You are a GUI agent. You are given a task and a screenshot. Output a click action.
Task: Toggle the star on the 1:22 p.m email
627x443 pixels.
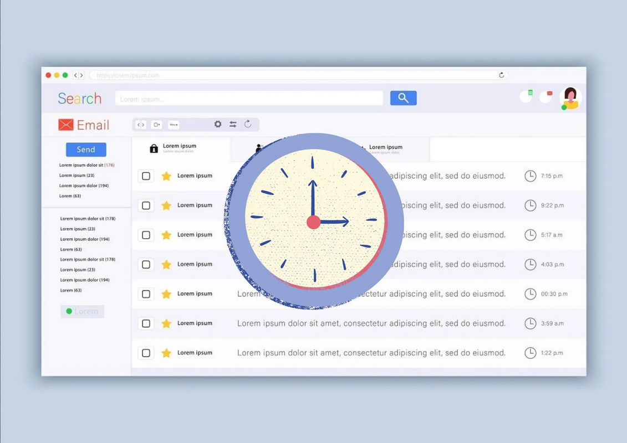pos(166,353)
